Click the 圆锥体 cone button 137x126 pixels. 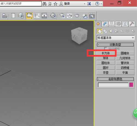[x=125, y=53]
